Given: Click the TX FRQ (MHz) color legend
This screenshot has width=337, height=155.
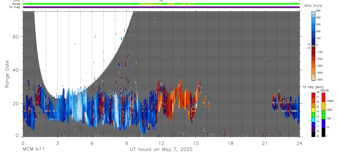Looking at the screenshot, I should [x=313, y=115].
